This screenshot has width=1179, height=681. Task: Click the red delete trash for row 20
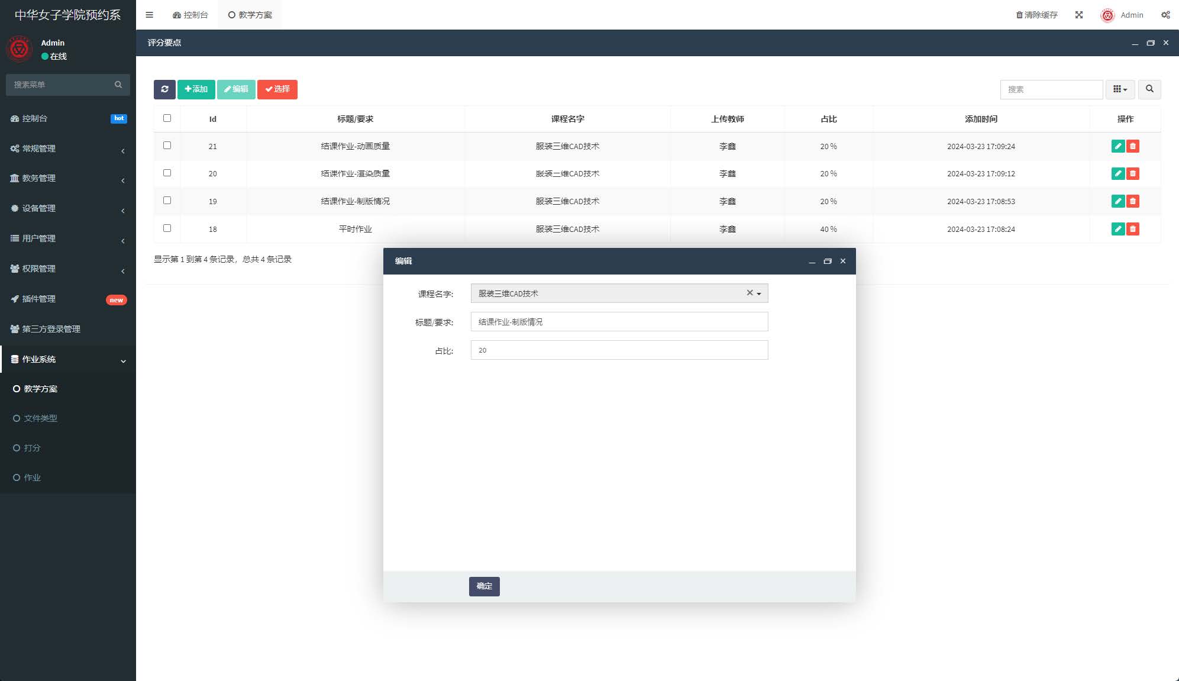pyautogui.click(x=1132, y=173)
